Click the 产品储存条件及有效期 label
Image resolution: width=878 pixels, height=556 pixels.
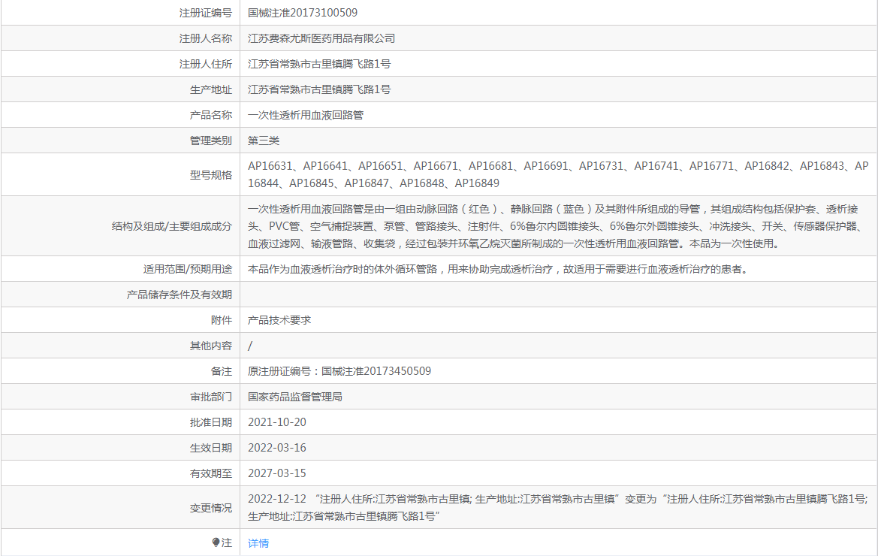coord(179,295)
